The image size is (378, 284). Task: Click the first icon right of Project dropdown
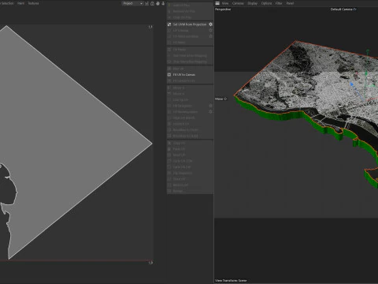click(x=146, y=3)
